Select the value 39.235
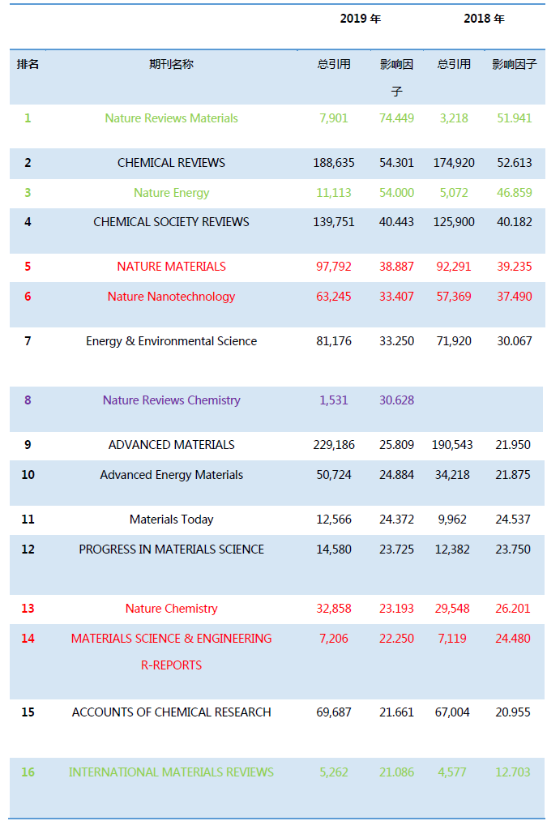The width and height of the screenshot is (547, 821). [514, 267]
